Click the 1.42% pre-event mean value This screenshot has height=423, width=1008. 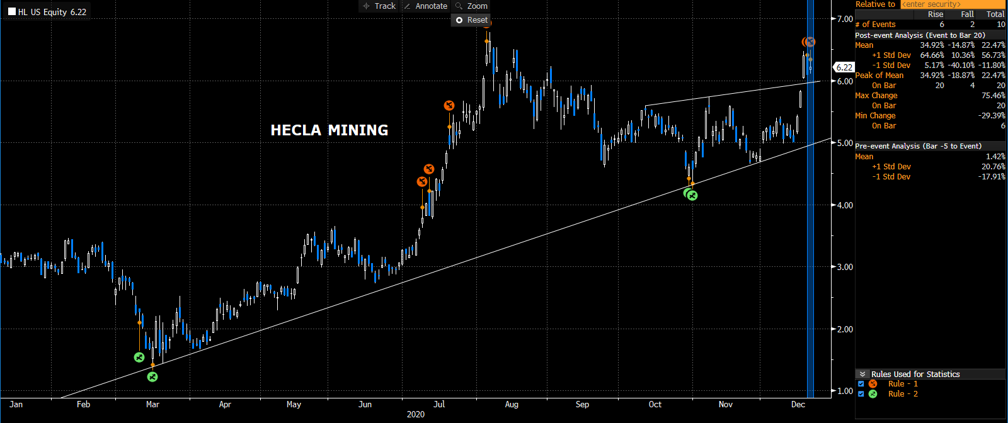(995, 156)
